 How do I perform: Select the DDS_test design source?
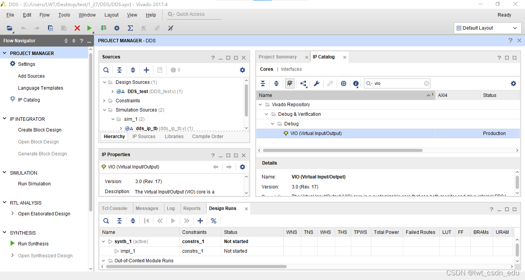(x=138, y=92)
